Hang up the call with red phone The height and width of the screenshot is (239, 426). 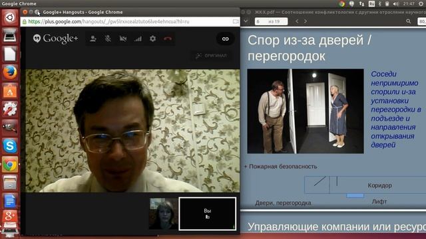pos(168,39)
